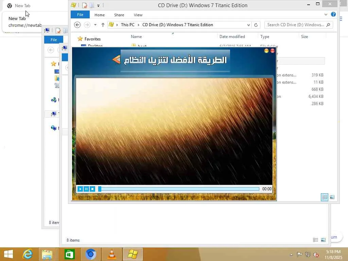348x261 pixels.
Task: Click the 319 KB size cell
Action: [x=317, y=75]
